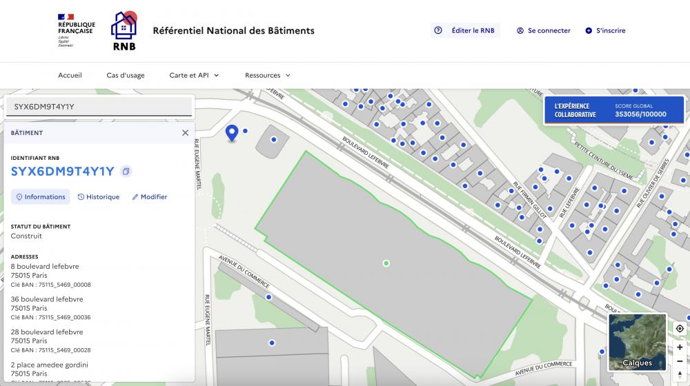
Task: Switch to the Historique tab
Action: [x=99, y=197]
